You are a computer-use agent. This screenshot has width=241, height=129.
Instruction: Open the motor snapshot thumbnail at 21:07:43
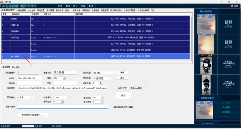point(206,65)
